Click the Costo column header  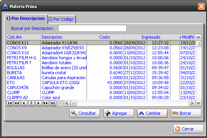(105, 37)
